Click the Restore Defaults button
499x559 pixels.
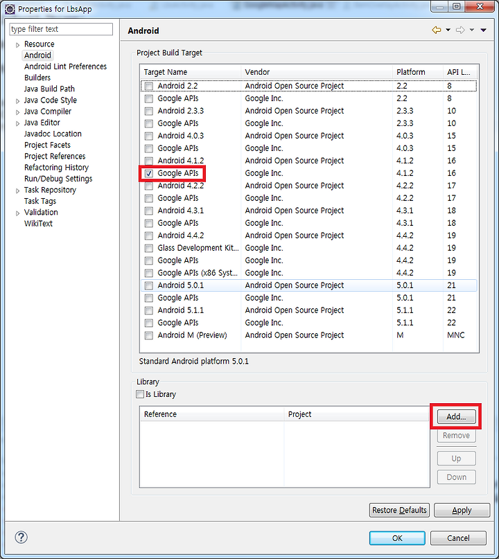[399, 510]
